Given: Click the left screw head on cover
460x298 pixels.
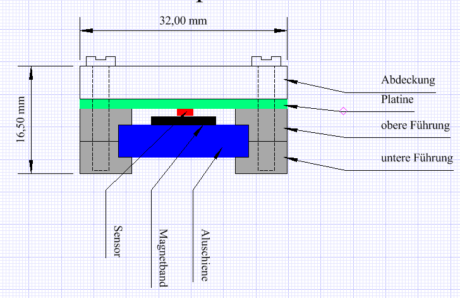Looking at the screenshot, I should (x=101, y=61).
